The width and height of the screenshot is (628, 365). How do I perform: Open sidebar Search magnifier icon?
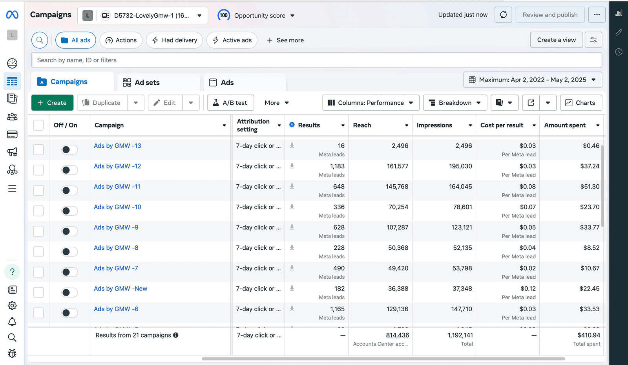click(x=12, y=338)
